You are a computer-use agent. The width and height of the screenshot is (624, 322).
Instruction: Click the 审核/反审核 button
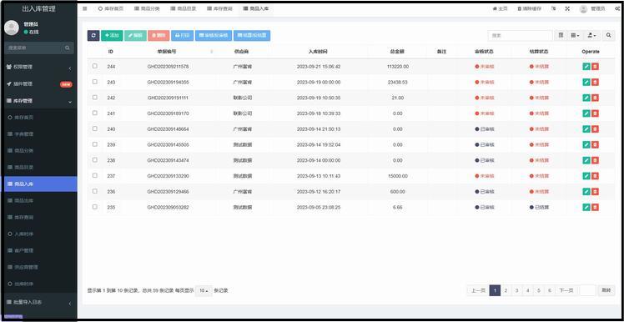click(214, 35)
